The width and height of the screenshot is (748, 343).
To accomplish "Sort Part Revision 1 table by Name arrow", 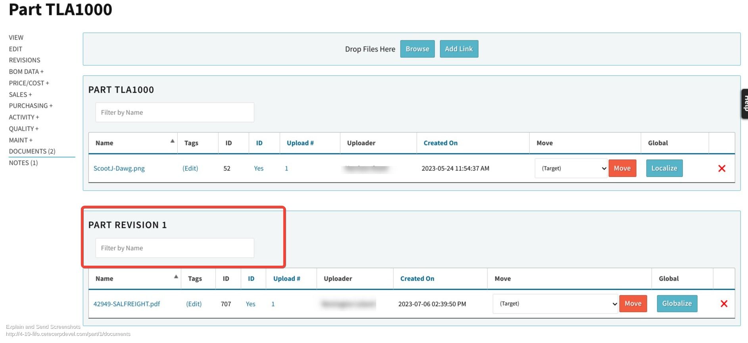I will (x=176, y=277).
